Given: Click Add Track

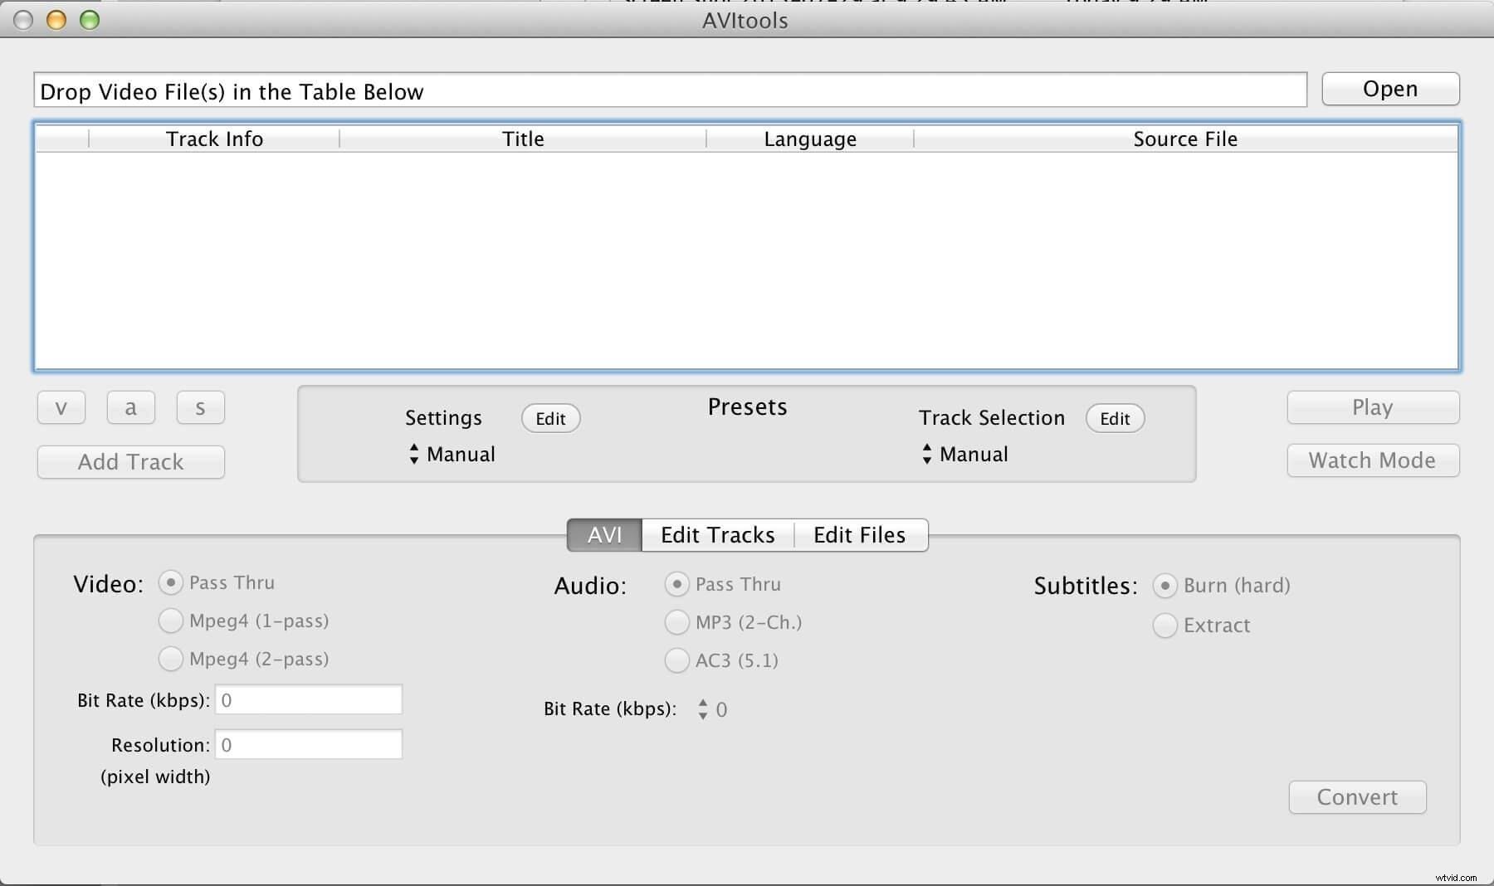Looking at the screenshot, I should click(130, 461).
